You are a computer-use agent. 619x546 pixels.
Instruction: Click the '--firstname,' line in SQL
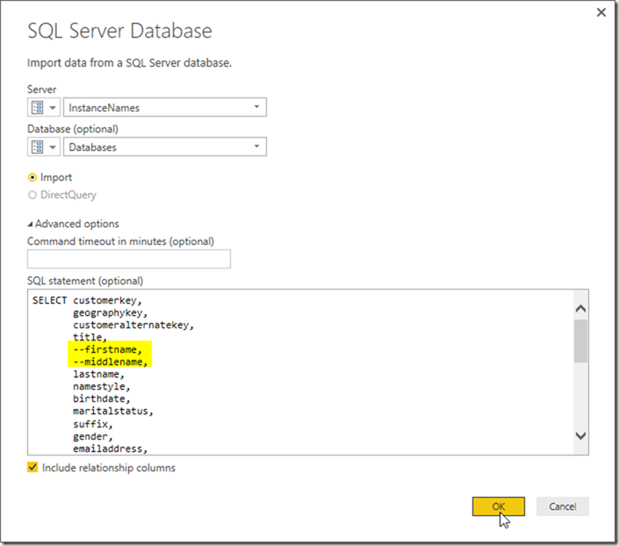tap(107, 349)
